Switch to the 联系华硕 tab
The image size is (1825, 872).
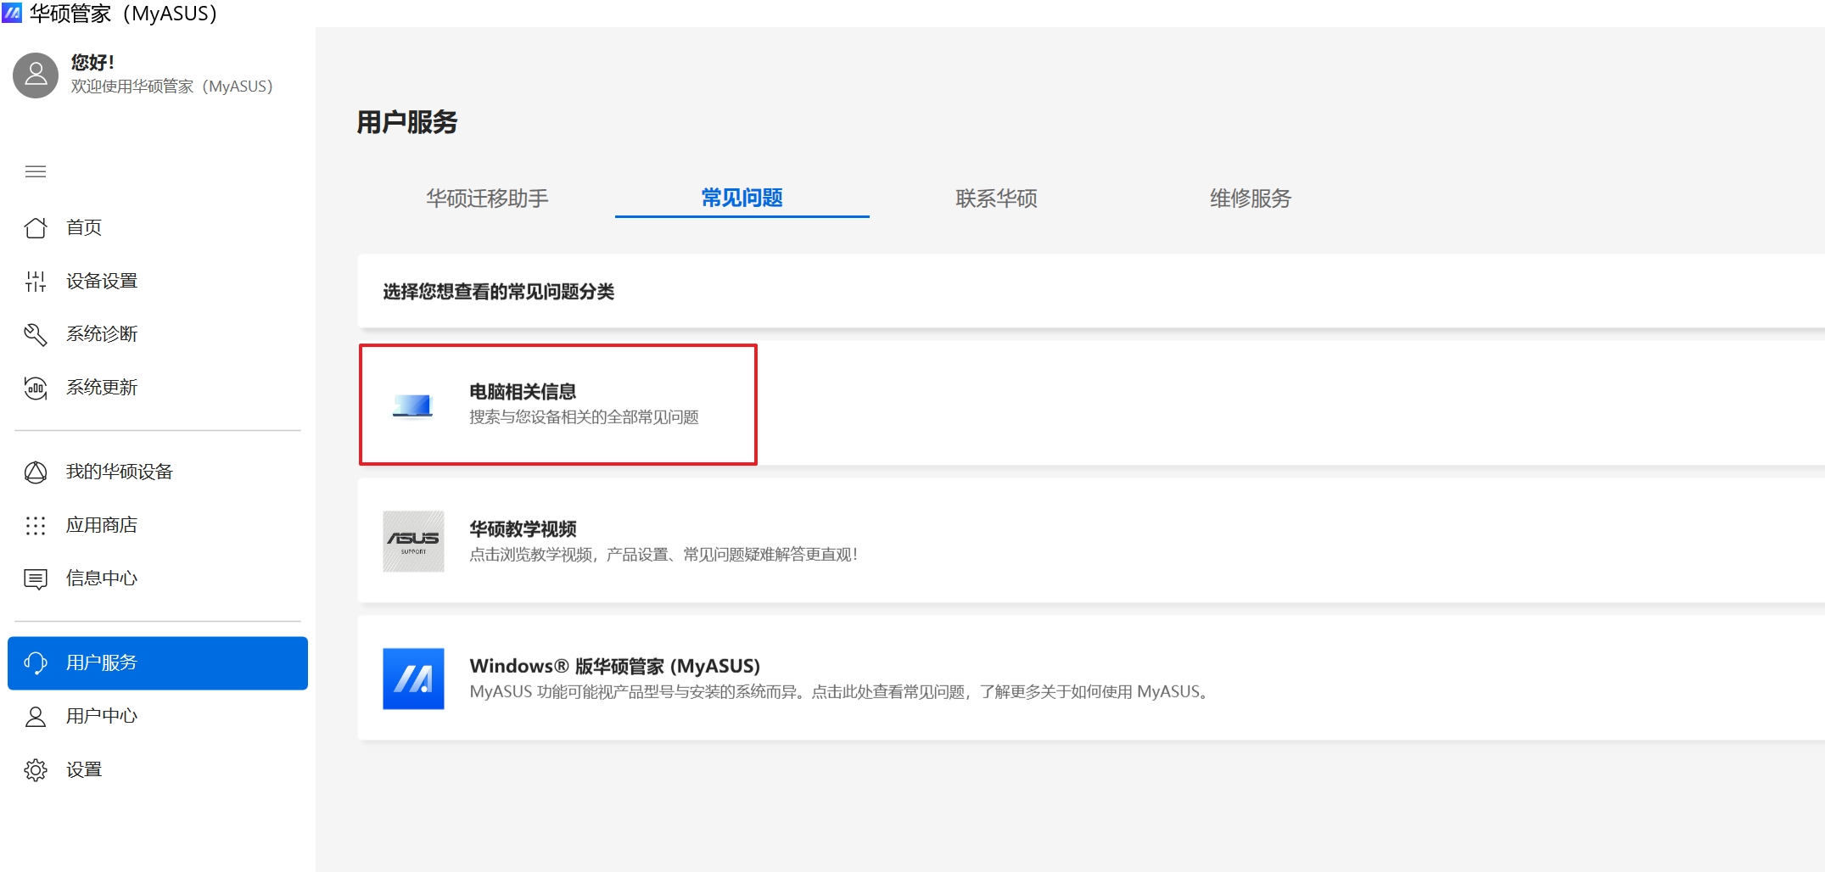(996, 198)
